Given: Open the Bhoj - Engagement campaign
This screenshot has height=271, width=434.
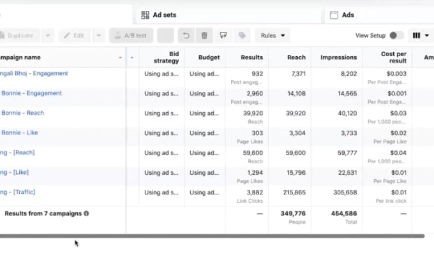Looking at the screenshot, I should tap(33, 73).
